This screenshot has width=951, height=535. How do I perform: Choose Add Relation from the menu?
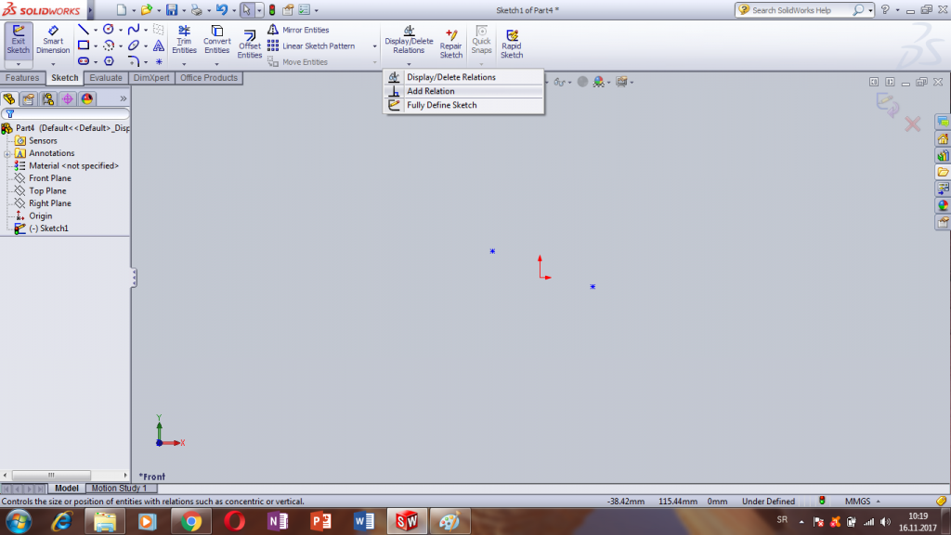464,91
